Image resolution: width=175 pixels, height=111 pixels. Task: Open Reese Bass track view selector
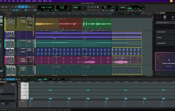click(11, 35)
